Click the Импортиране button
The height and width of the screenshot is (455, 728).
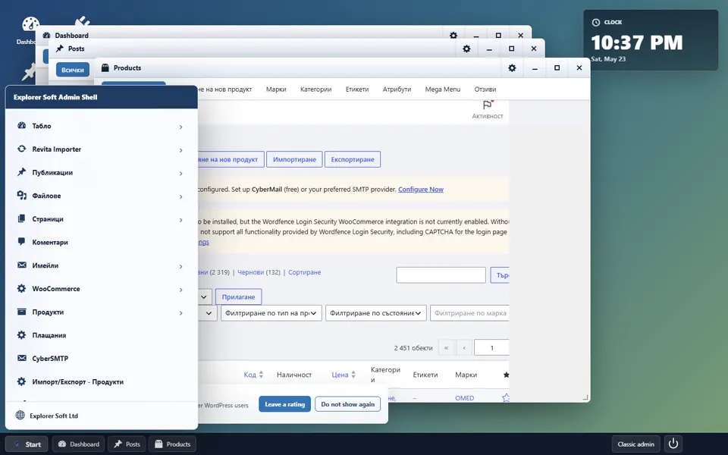pyautogui.click(x=294, y=159)
